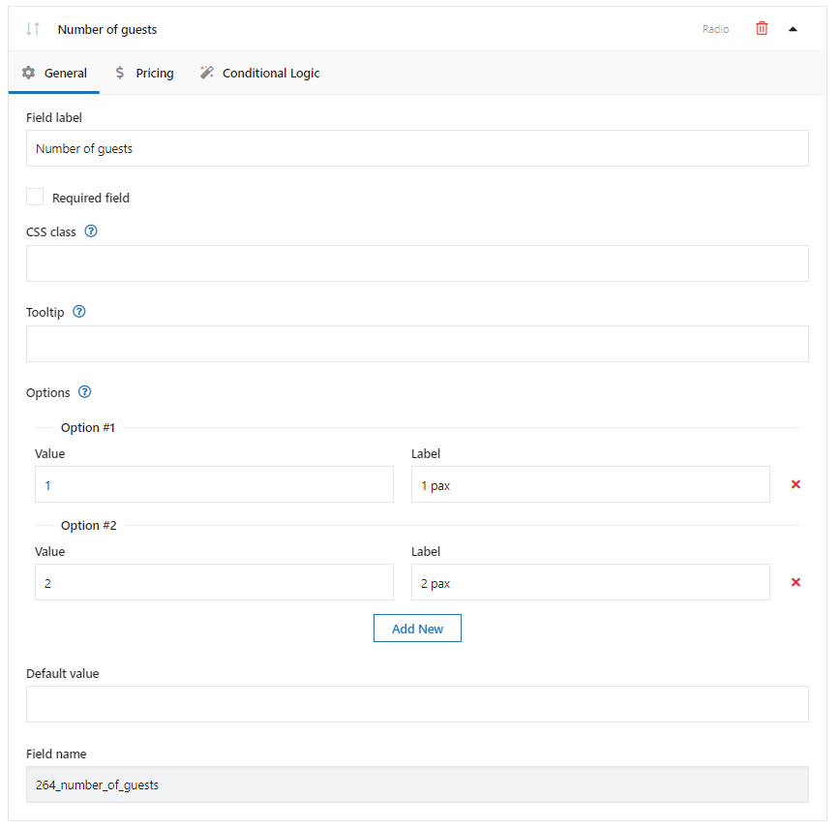The height and width of the screenshot is (830, 840).
Task: Click the Option #1 heading text
Action: 88,427
